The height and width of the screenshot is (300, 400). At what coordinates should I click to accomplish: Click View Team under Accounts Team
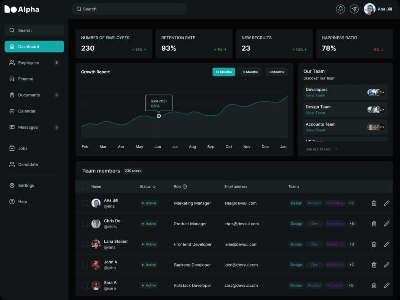pyautogui.click(x=315, y=130)
